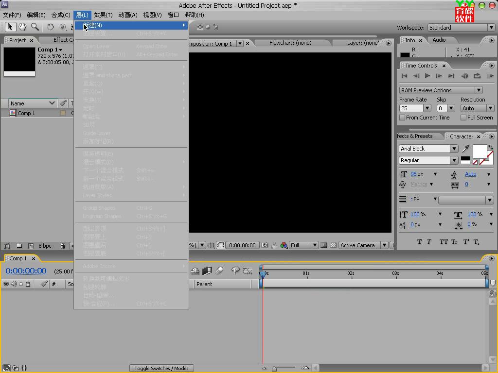The image size is (498, 373).
Task: Toggle transparency grid checkerboard icon
Action: click(333, 245)
